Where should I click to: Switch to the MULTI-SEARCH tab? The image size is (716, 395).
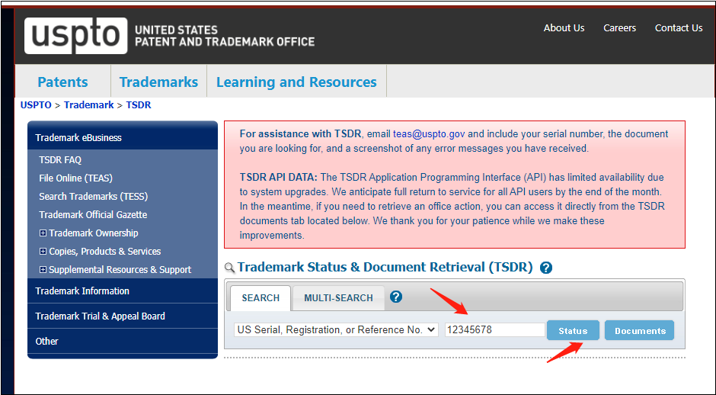coord(338,298)
